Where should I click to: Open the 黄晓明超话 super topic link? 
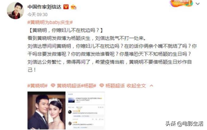(x=69, y=86)
